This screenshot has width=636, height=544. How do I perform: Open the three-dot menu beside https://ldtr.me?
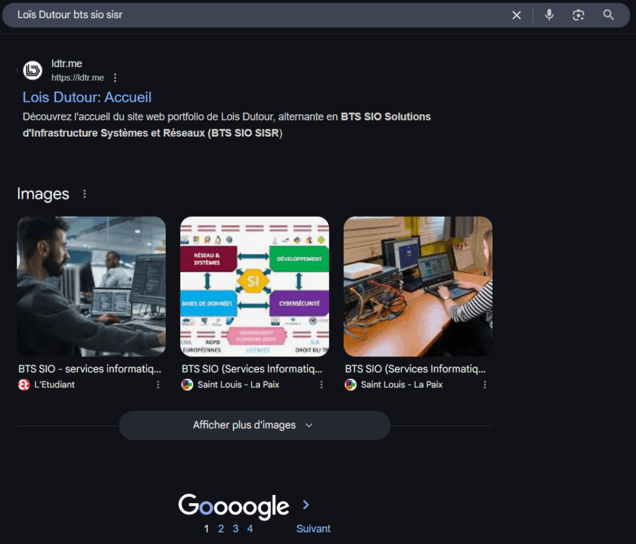pyautogui.click(x=115, y=78)
